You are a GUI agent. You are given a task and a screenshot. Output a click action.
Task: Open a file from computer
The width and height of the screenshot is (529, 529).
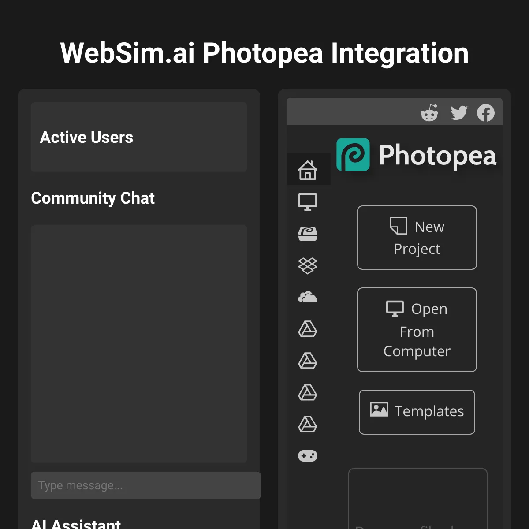point(417,330)
